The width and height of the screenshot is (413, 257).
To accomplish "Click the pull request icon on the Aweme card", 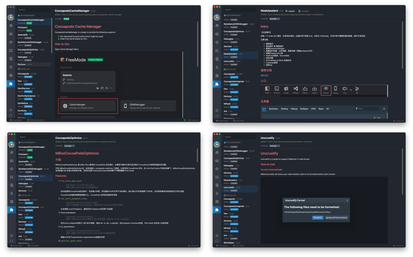I will tap(107, 88).
